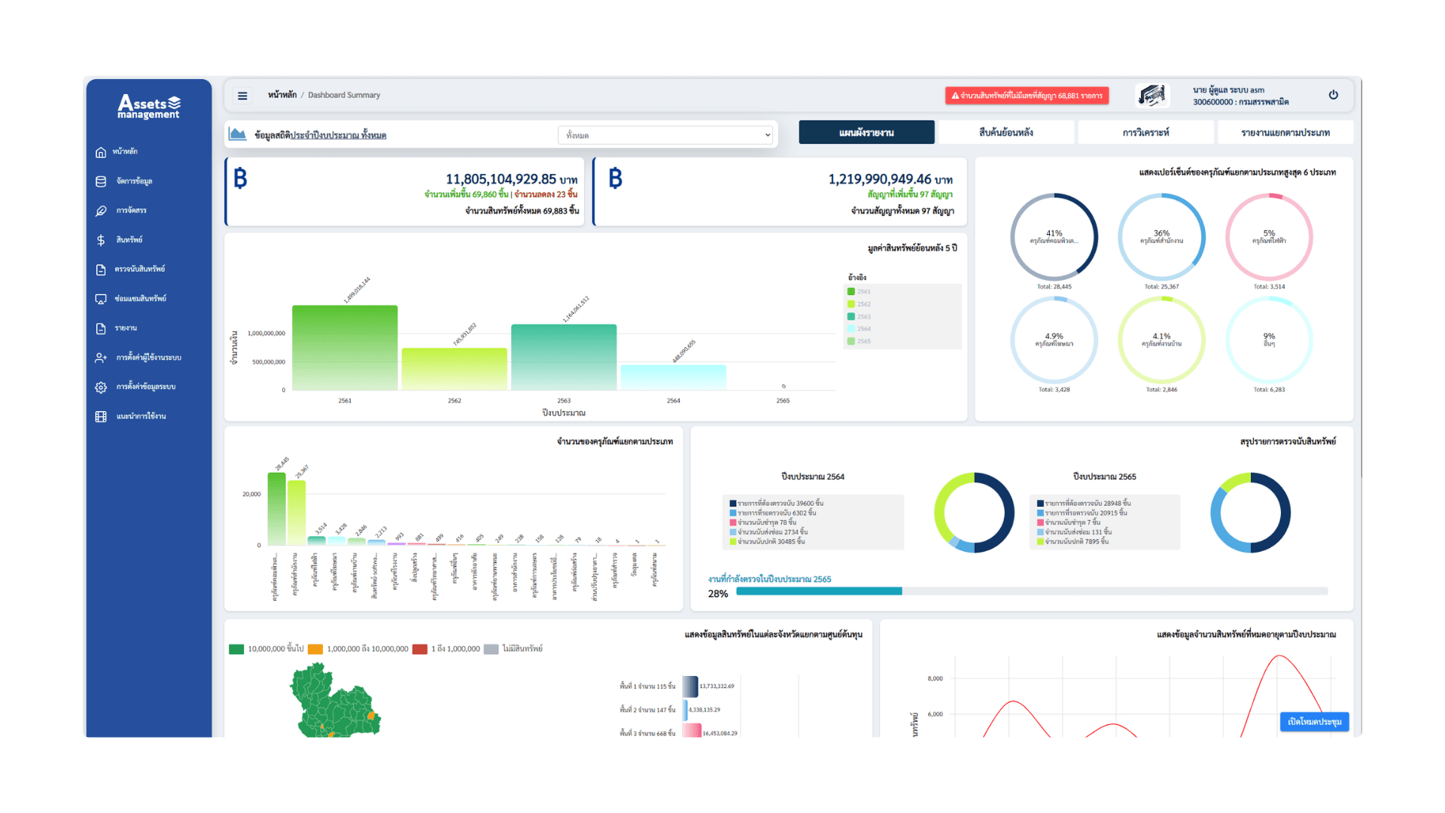Click the เปิดโหมดประชุม button
Image resolution: width=1445 pixels, height=813 pixels.
click(1314, 721)
